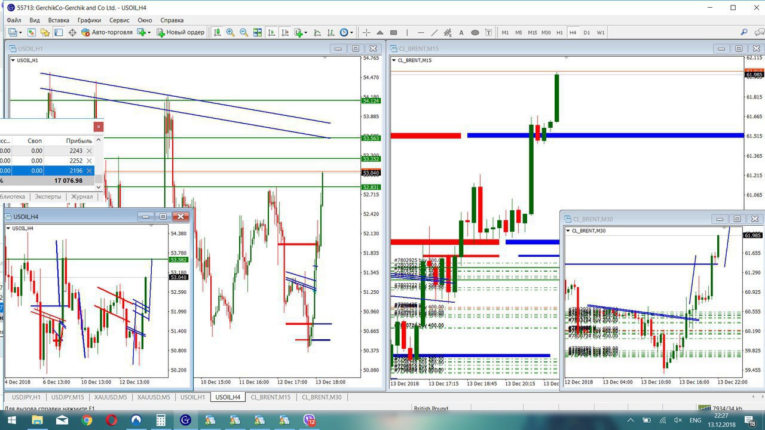Viewport: 765px width, 430px height.
Task: Select the ellipse shape tool
Action: pos(475,32)
